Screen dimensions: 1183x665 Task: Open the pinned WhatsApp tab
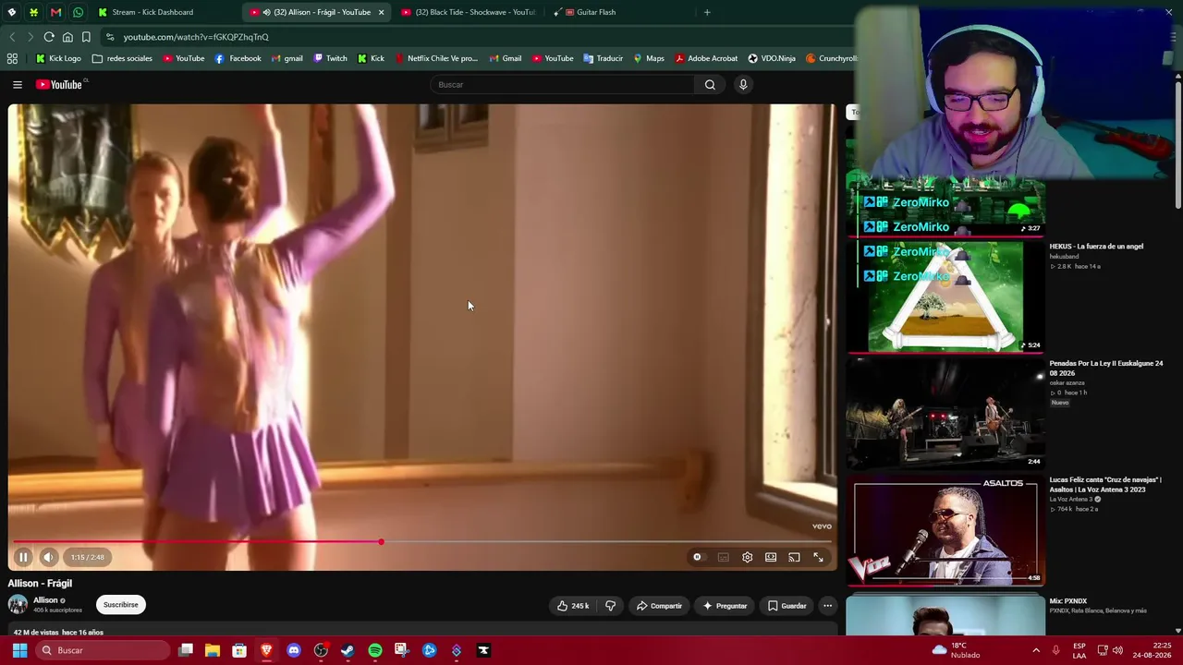78,12
